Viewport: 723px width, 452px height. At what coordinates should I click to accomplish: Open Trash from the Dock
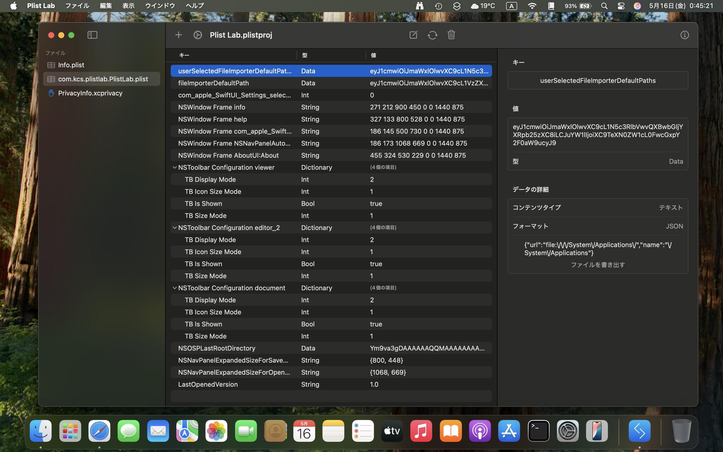point(682,431)
